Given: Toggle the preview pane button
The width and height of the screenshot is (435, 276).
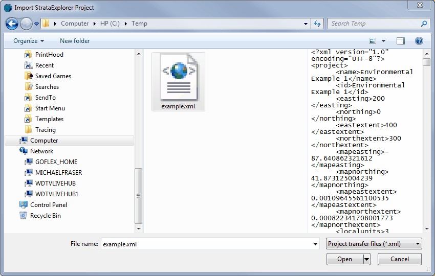Looking at the screenshot, I should [400, 41].
